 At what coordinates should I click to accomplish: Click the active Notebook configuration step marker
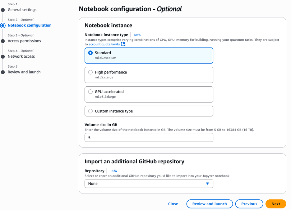(x=3, y=26)
